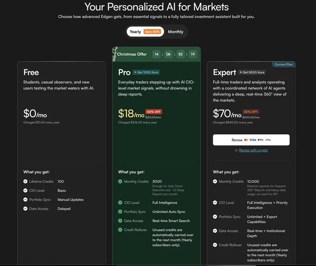The height and width of the screenshot is (266, 316).
Task: Click the Renew button
Action: pos(251,140)
